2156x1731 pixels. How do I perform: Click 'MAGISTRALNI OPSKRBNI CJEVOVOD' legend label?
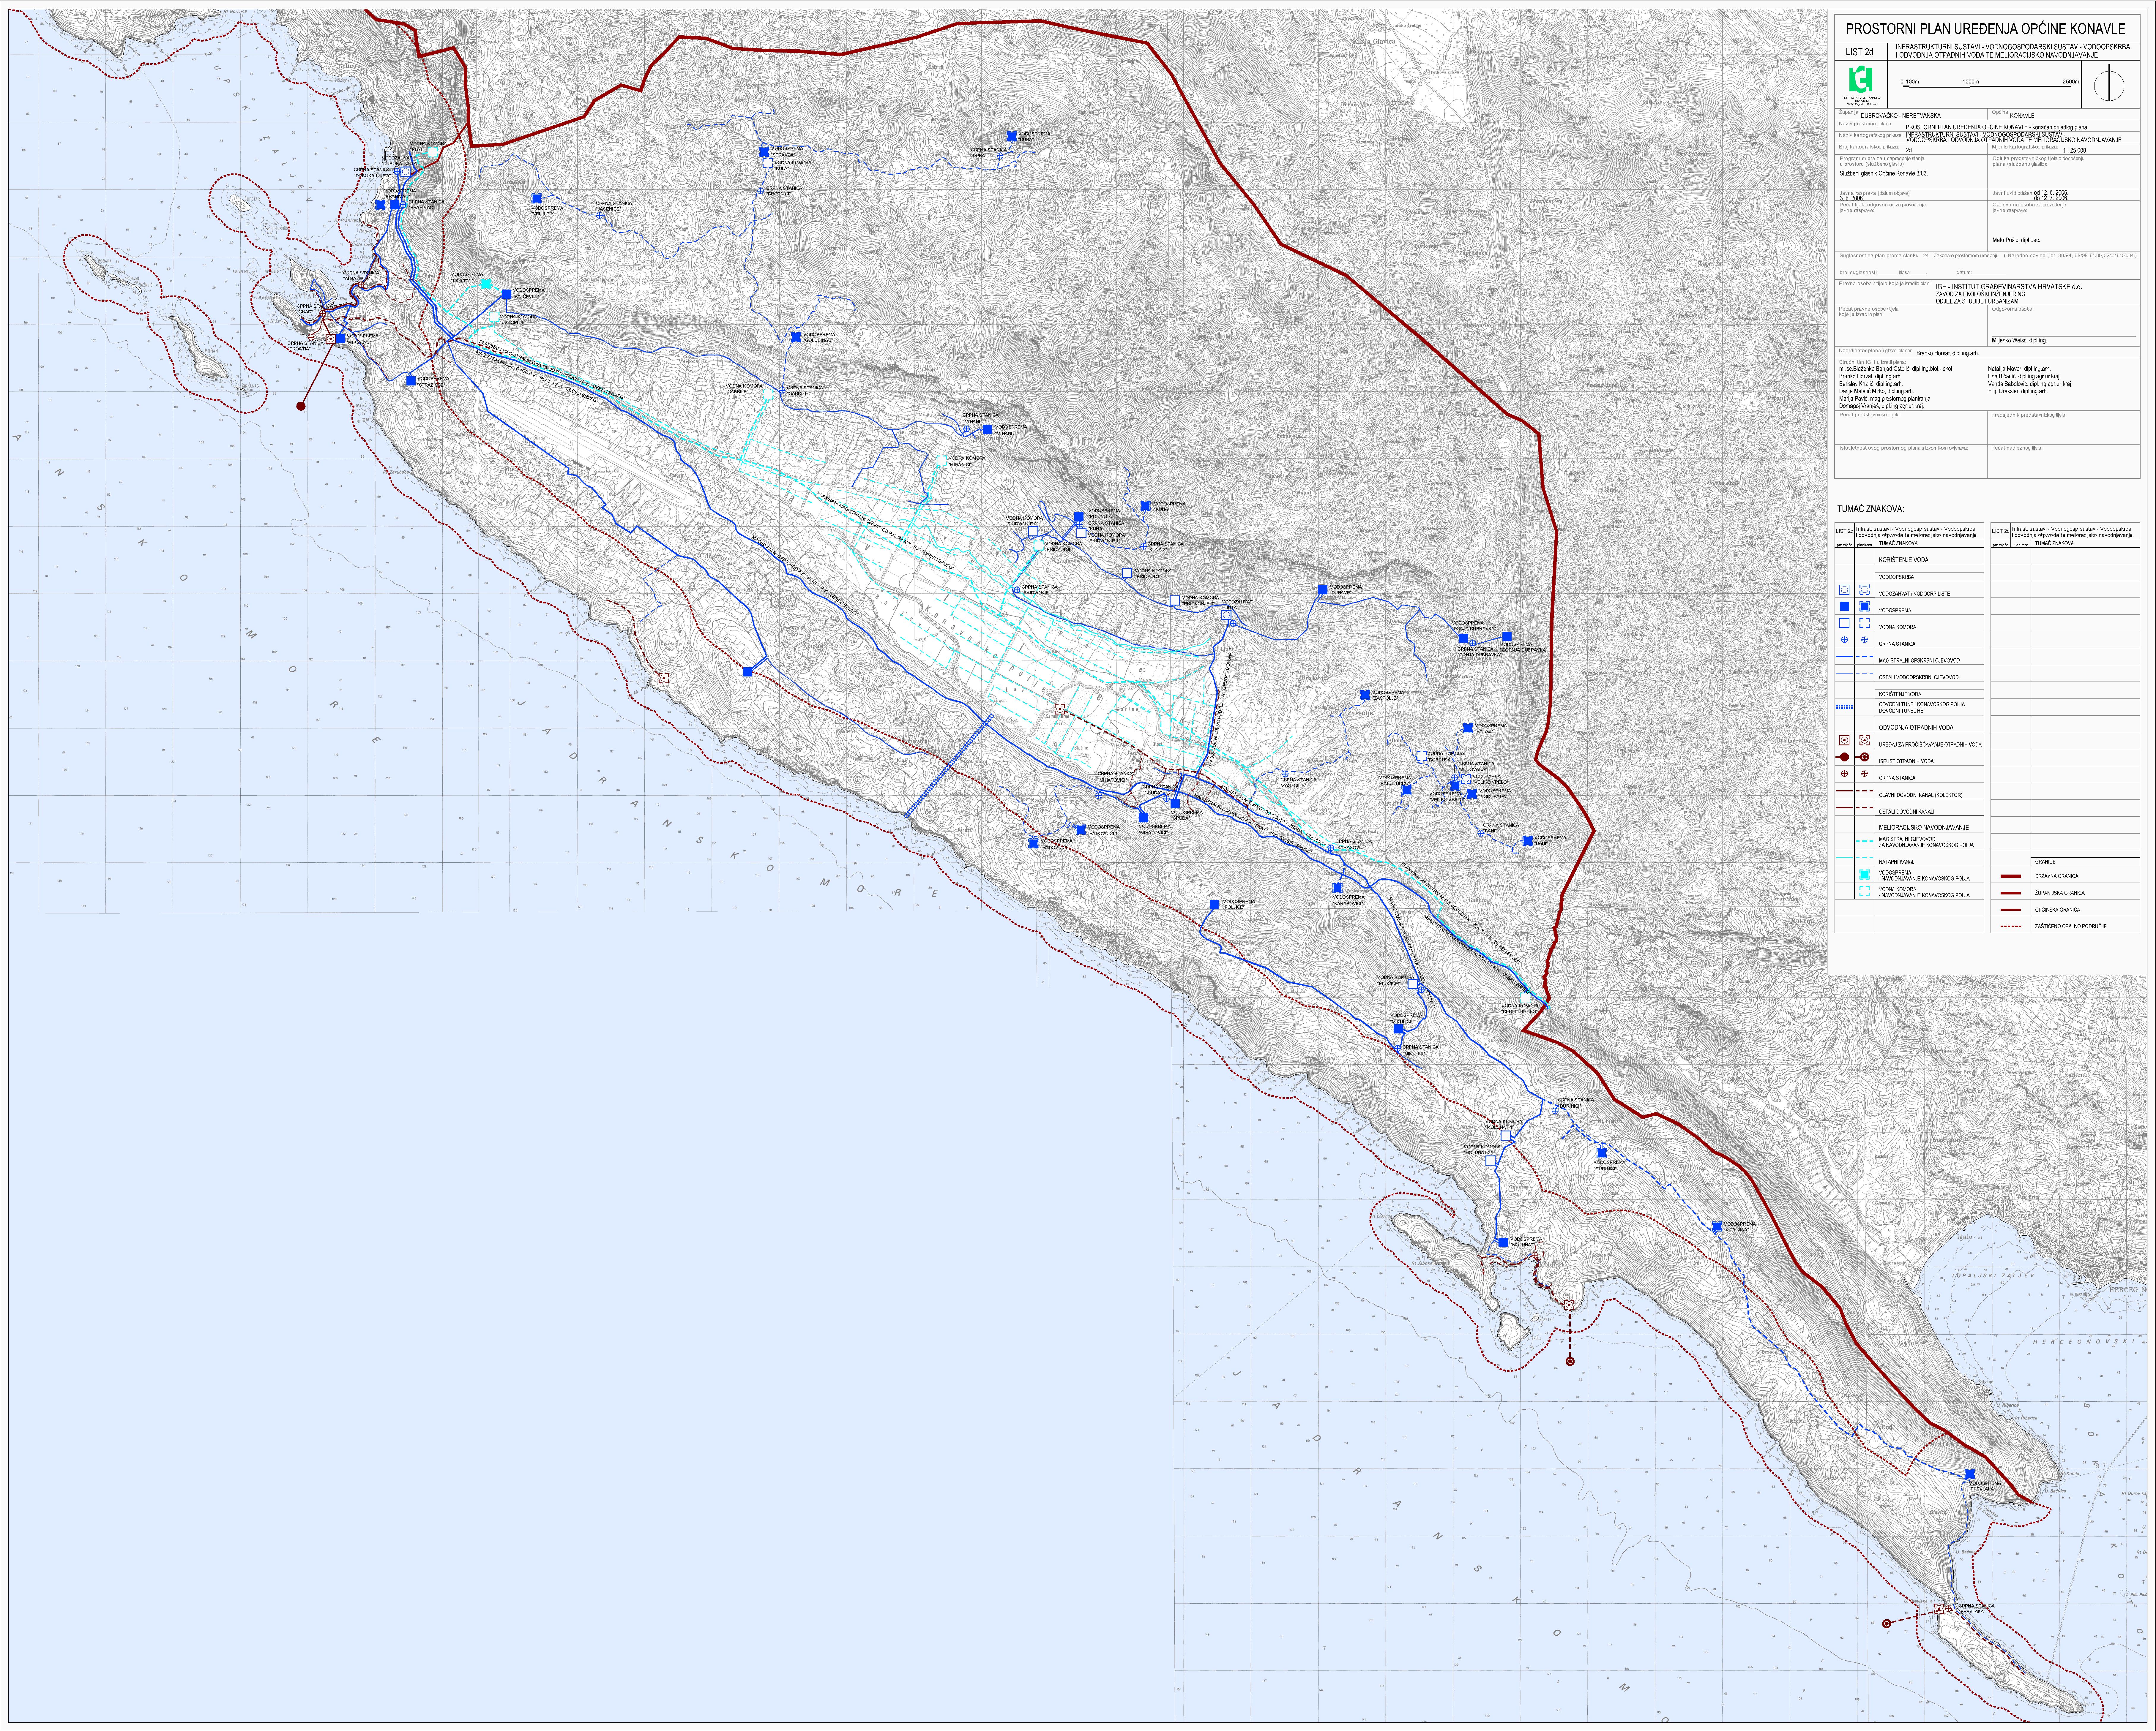[1920, 661]
